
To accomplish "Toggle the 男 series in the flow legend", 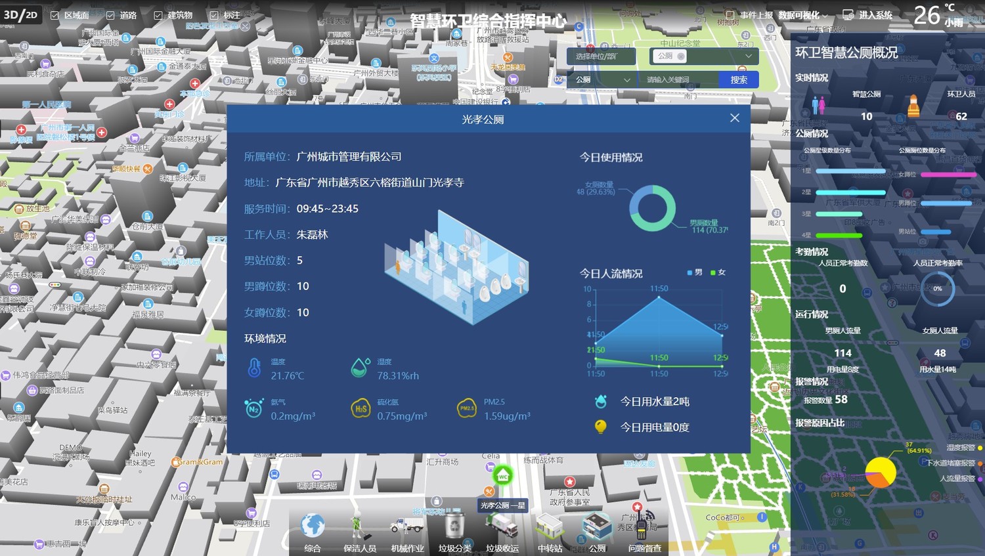I will (x=694, y=272).
